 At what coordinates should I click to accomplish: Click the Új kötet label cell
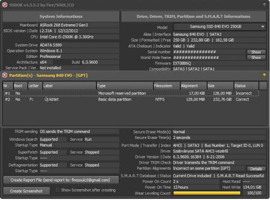click(x=51, y=99)
